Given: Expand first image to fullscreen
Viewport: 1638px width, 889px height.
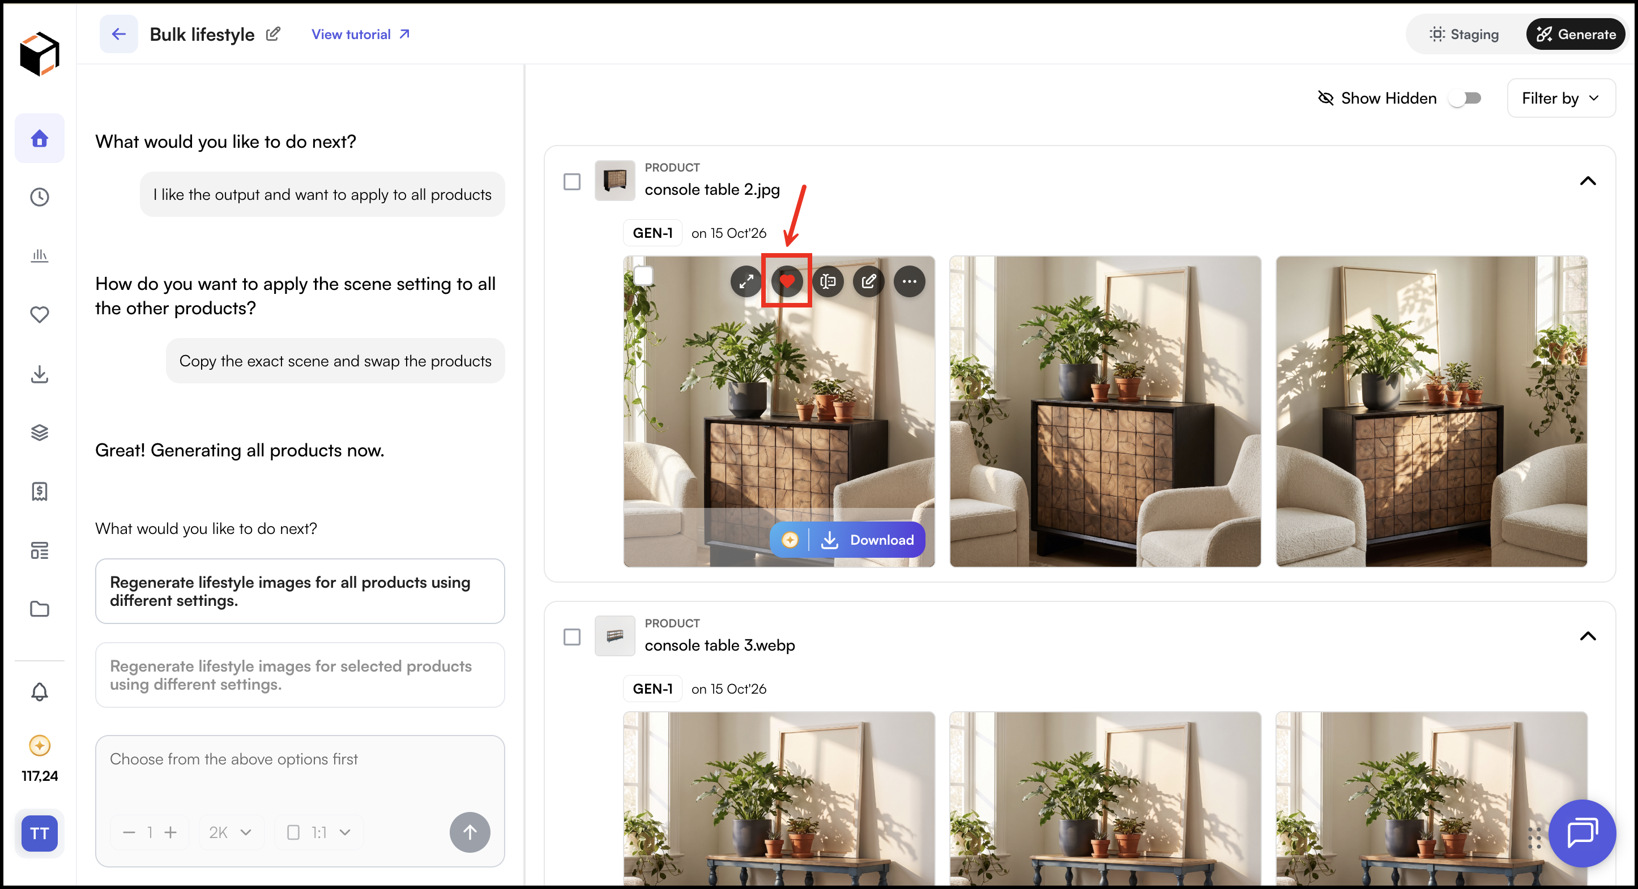Looking at the screenshot, I should 746,281.
